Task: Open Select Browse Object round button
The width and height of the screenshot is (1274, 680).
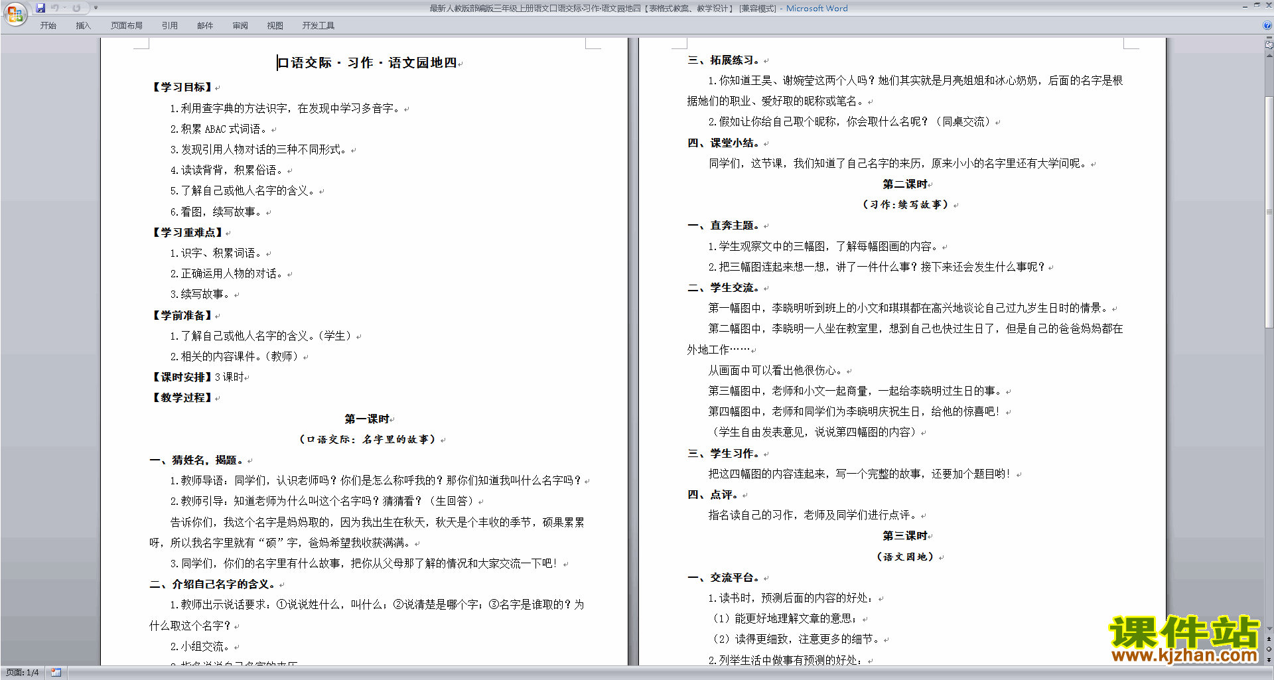Action: pos(1269,649)
